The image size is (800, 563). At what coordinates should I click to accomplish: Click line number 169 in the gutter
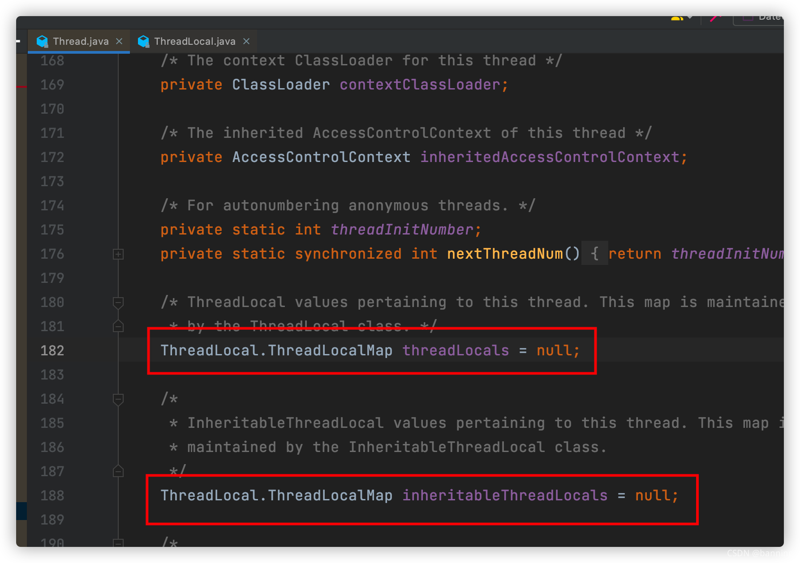point(52,85)
